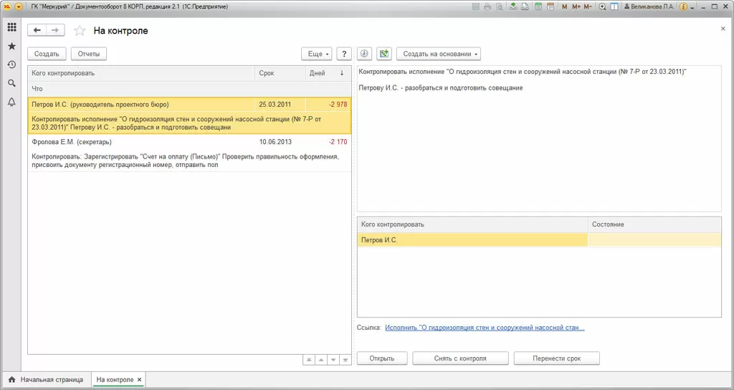Screen dimensions: 734x390
Task: Select the Петров И.С. (руководитель проектного бюро) row
Action: click(189, 115)
